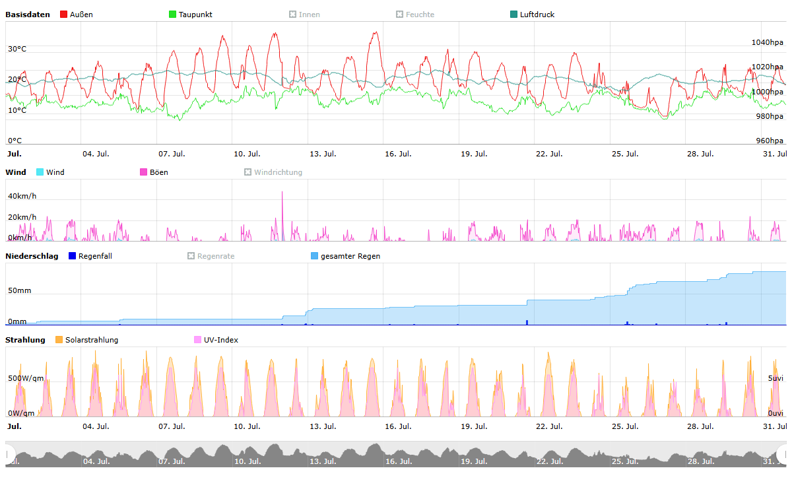Click the 10. Jul. mark in the bottom navigator
The height and width of the screenshot is (495, 792).
[x=247, y=461]
